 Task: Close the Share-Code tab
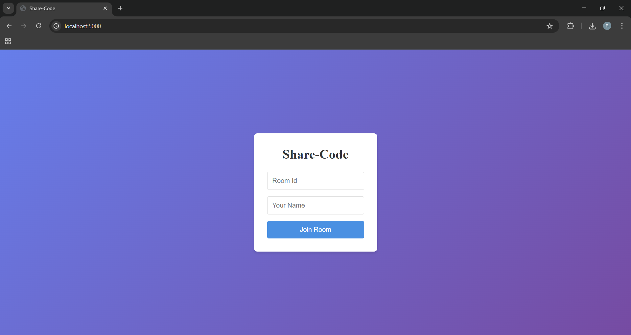click(105, 8)
